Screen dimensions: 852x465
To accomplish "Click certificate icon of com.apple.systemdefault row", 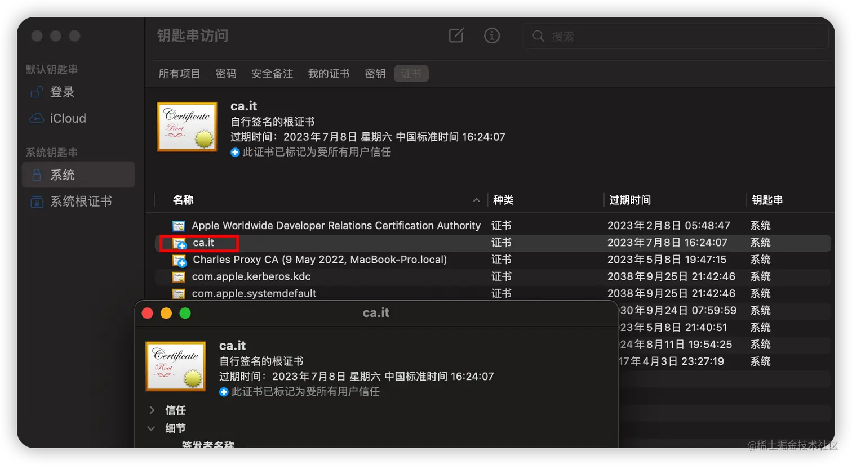I will coord(179,293).
